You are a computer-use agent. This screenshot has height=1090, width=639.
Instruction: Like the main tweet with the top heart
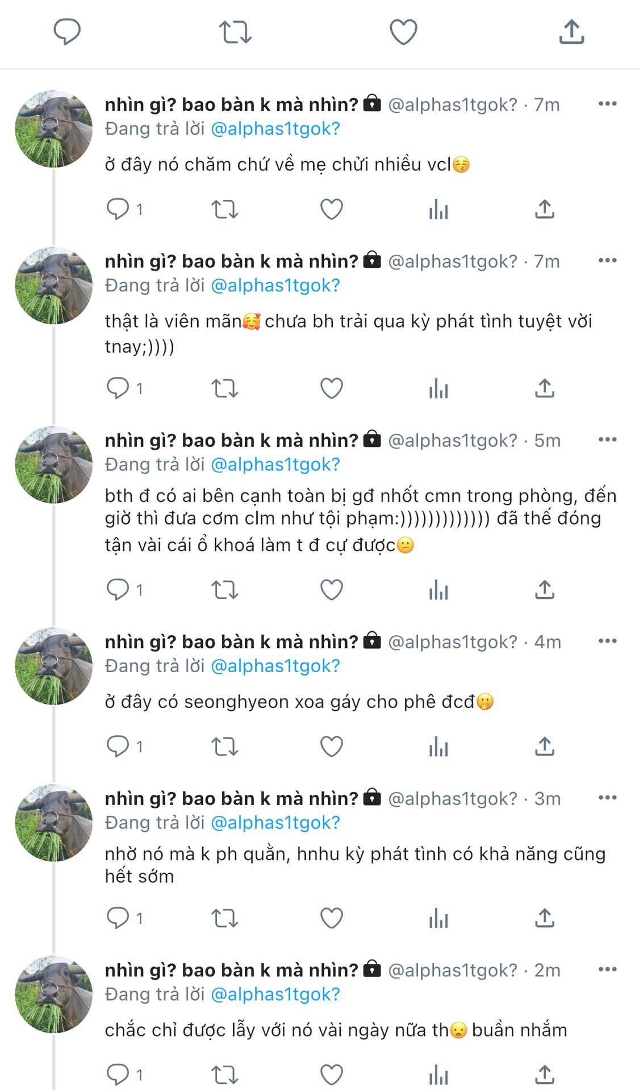pyautogui.click(x=403, y=32)
